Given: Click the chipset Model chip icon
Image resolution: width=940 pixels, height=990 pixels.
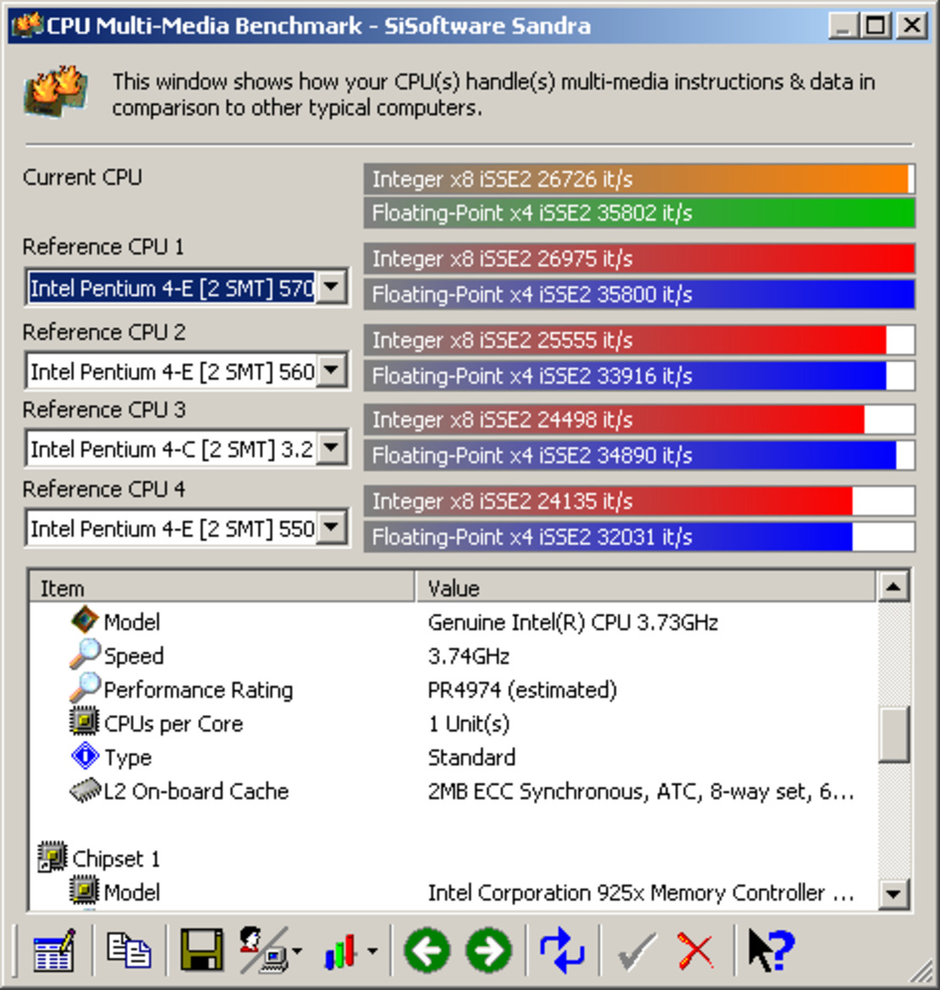Looking at the screenshot, I should click(x=85, y=890).
